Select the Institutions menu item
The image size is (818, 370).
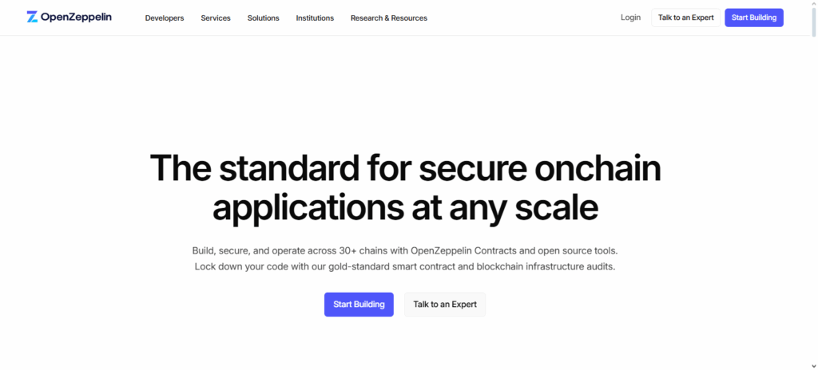[315, 18]
